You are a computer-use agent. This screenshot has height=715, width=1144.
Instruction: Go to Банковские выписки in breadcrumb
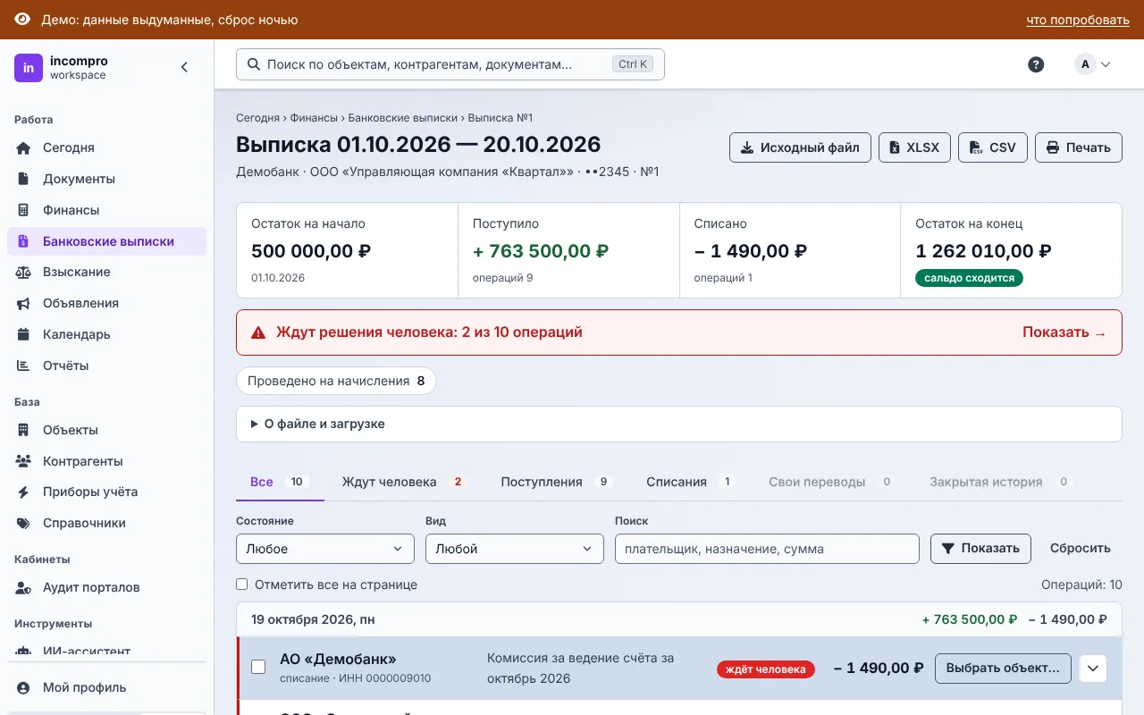tap(402, 118)
